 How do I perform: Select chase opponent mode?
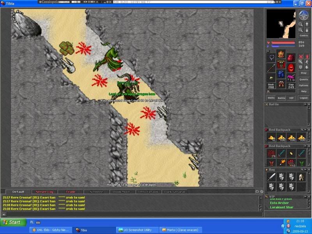[x=307, y=62]
